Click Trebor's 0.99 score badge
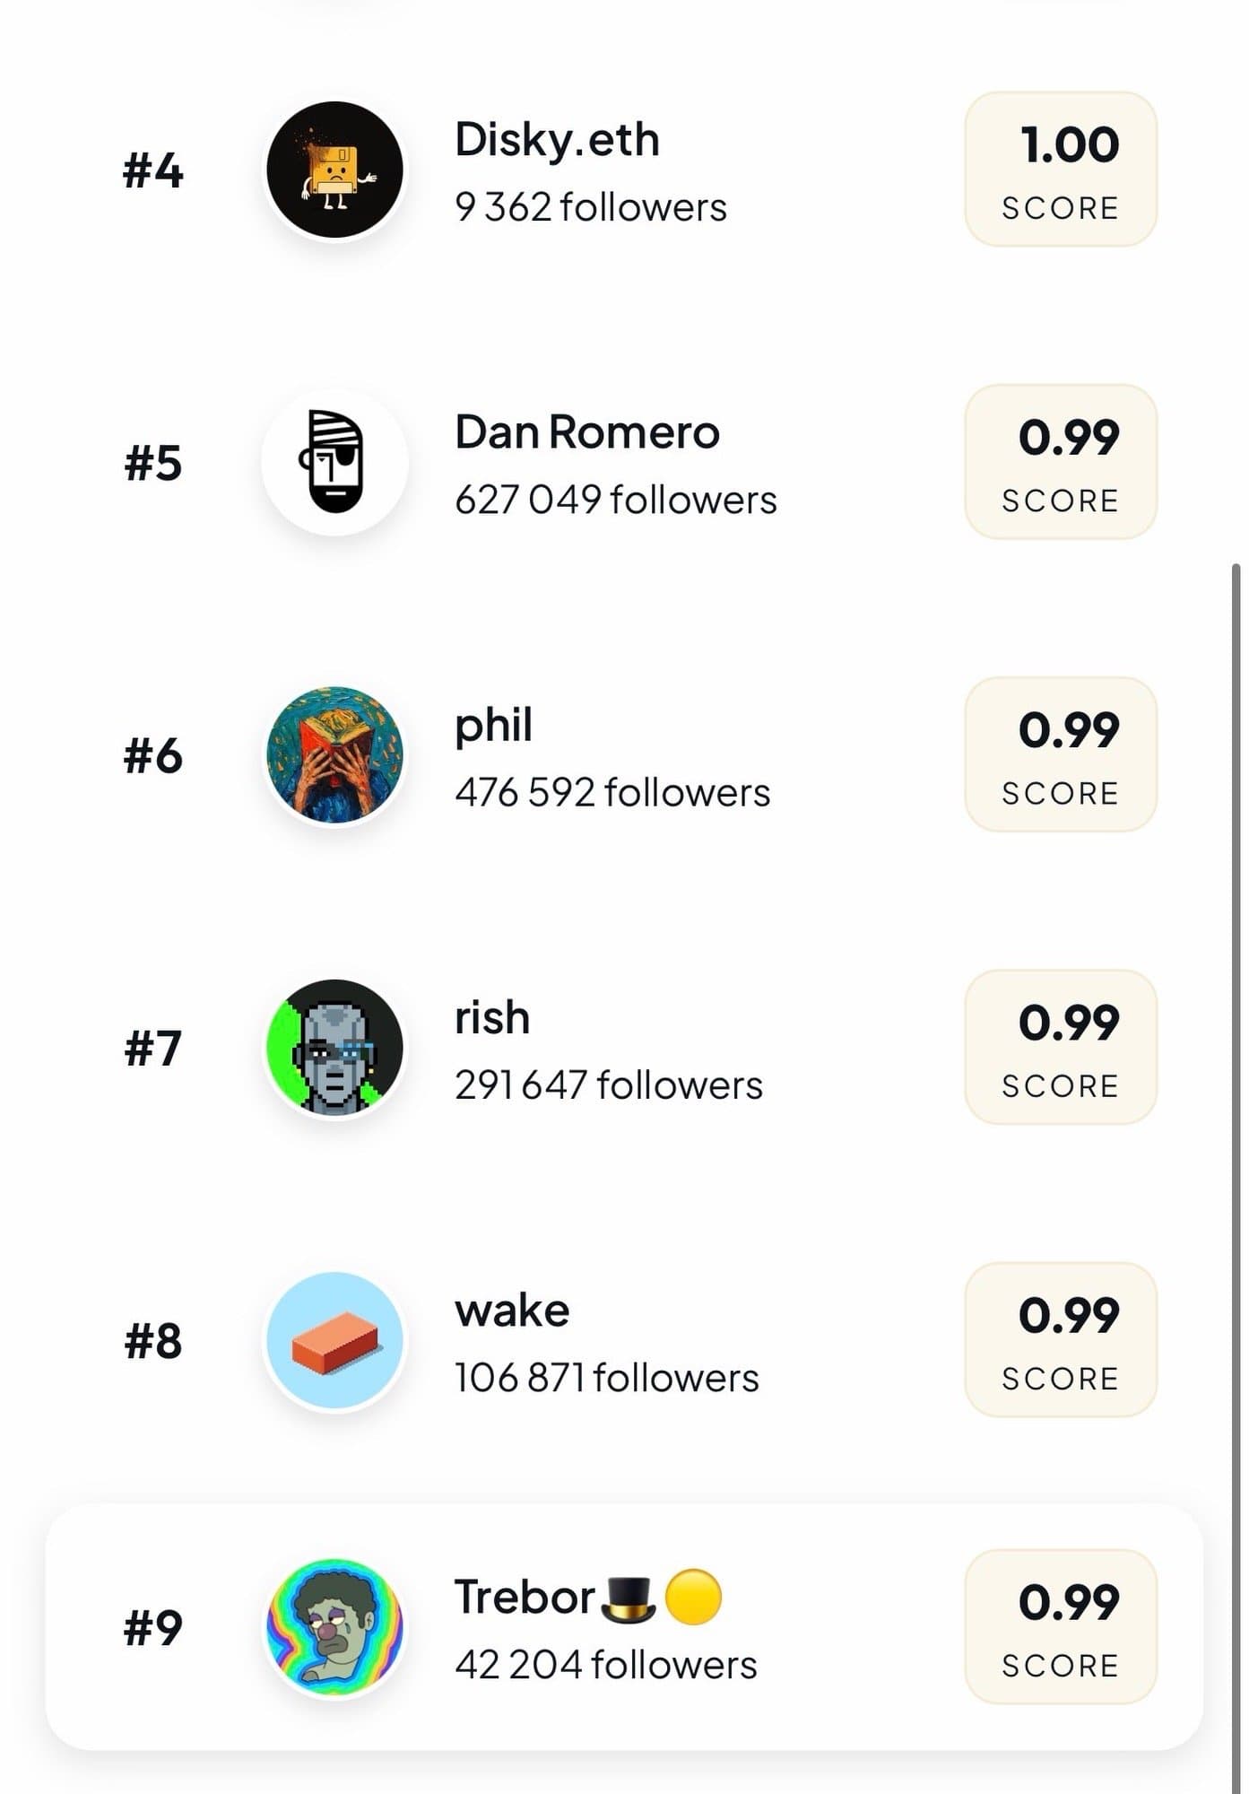This screenshot has height=1794, width=1249. coord(1061,1627)
